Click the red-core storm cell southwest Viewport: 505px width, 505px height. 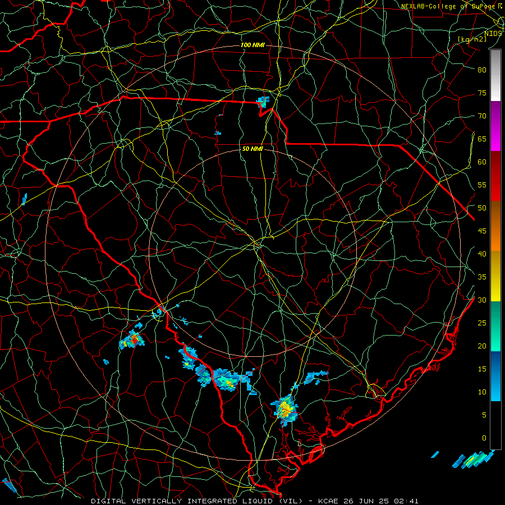[x=132, y=340]
